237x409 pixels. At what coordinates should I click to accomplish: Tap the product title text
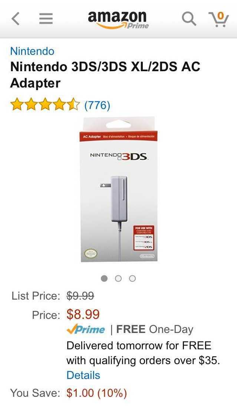point(105,75)
